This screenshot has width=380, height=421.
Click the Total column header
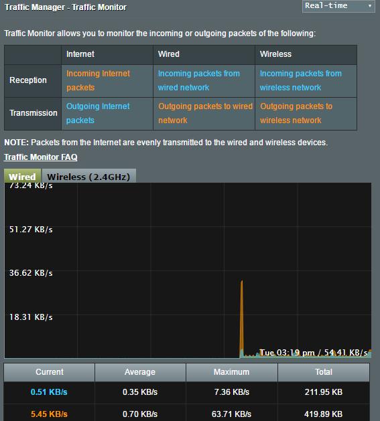point(324,372)
